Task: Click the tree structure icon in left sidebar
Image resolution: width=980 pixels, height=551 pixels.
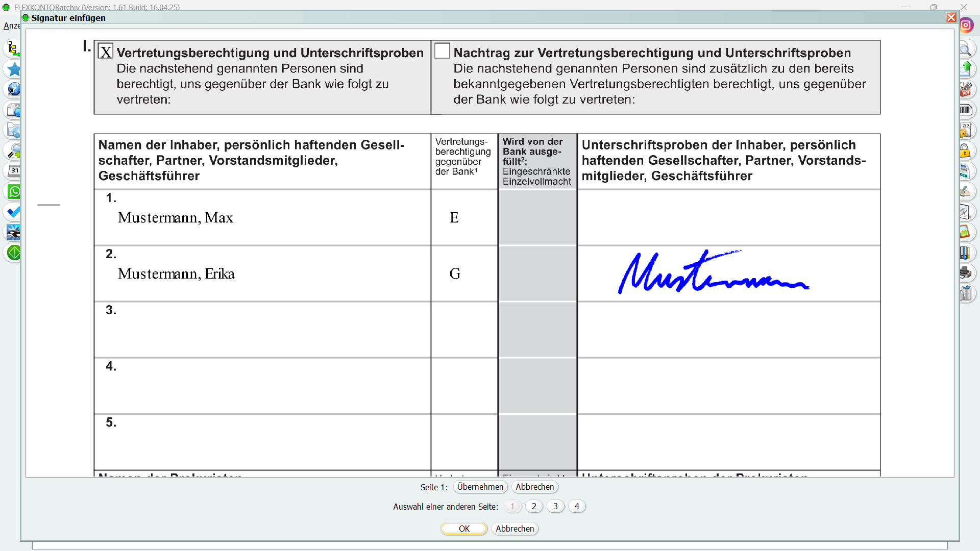Action: (x=13, y=49)
